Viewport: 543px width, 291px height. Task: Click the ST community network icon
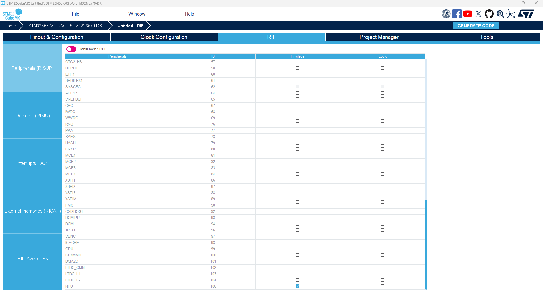point(511,14)
